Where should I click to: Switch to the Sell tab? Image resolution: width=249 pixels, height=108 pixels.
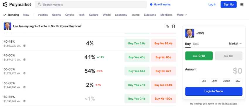(x=196, y=44)
